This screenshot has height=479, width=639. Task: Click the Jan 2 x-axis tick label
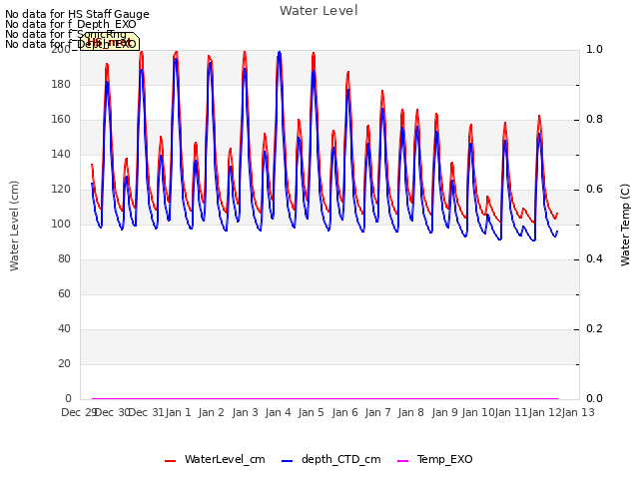(211, 412)
